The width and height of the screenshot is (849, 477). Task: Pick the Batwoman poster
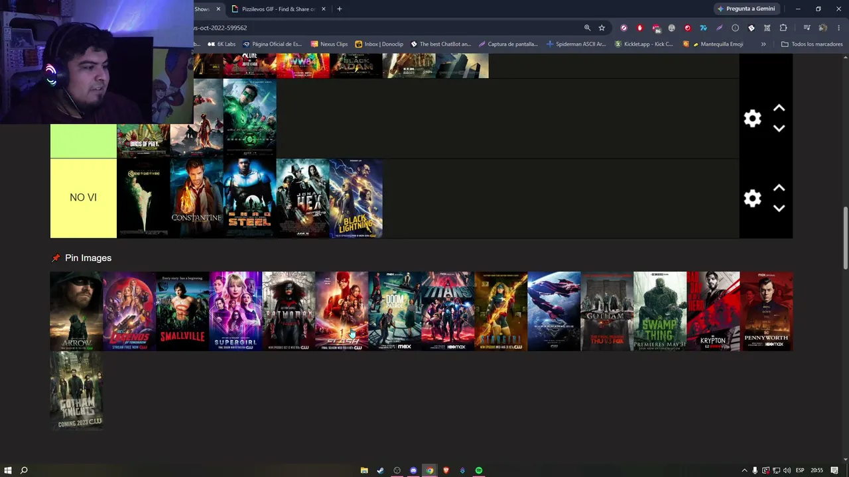coord(289,311)
